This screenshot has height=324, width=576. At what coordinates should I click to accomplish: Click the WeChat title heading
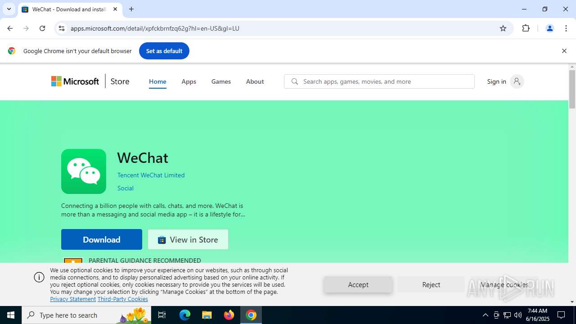pos(143,157)
